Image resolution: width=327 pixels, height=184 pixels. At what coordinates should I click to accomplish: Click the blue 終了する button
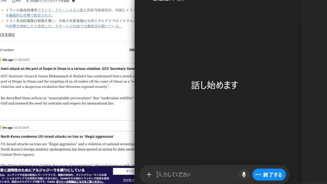[269, 175]
